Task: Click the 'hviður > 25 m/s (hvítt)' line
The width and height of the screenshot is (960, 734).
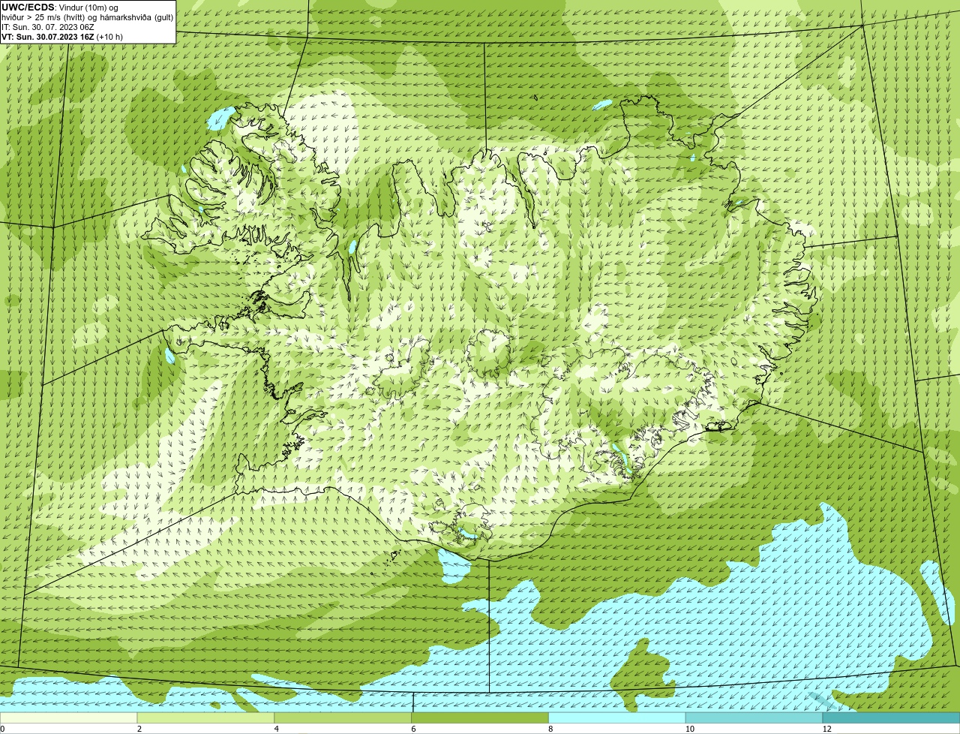Action: [x=88, y=17]
